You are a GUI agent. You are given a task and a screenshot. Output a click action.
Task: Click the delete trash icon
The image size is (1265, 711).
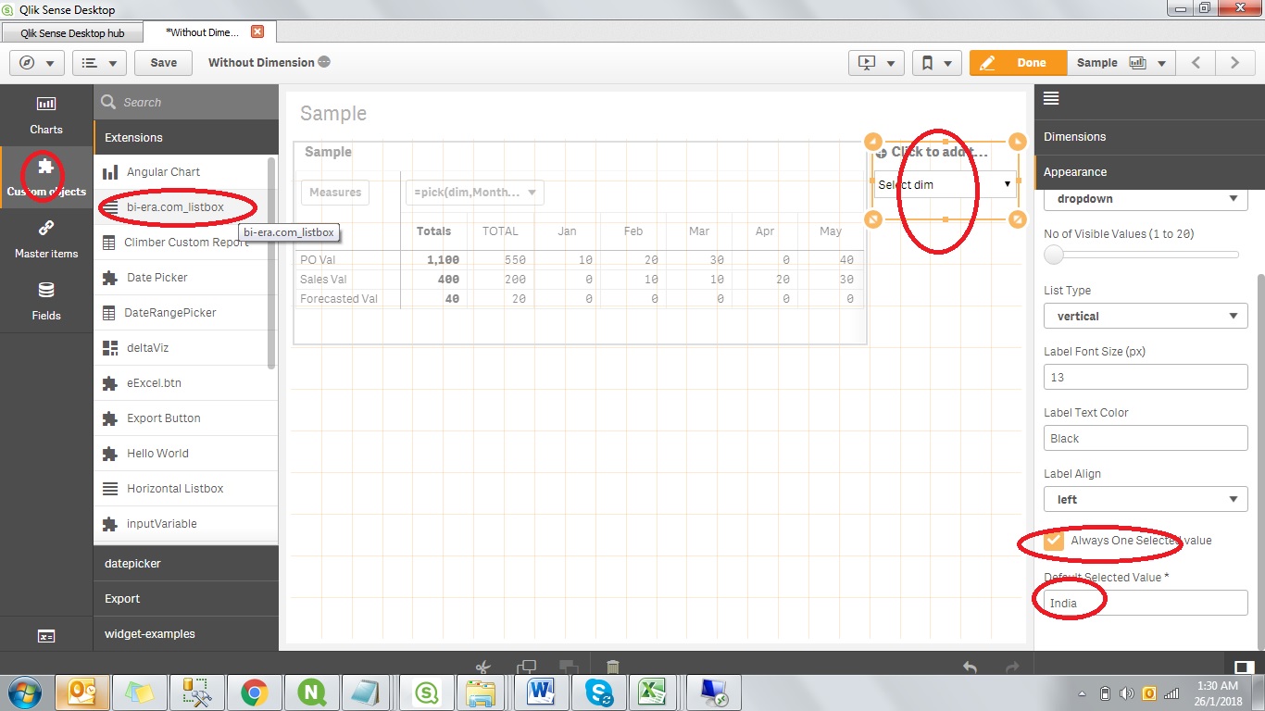(612, 667)
